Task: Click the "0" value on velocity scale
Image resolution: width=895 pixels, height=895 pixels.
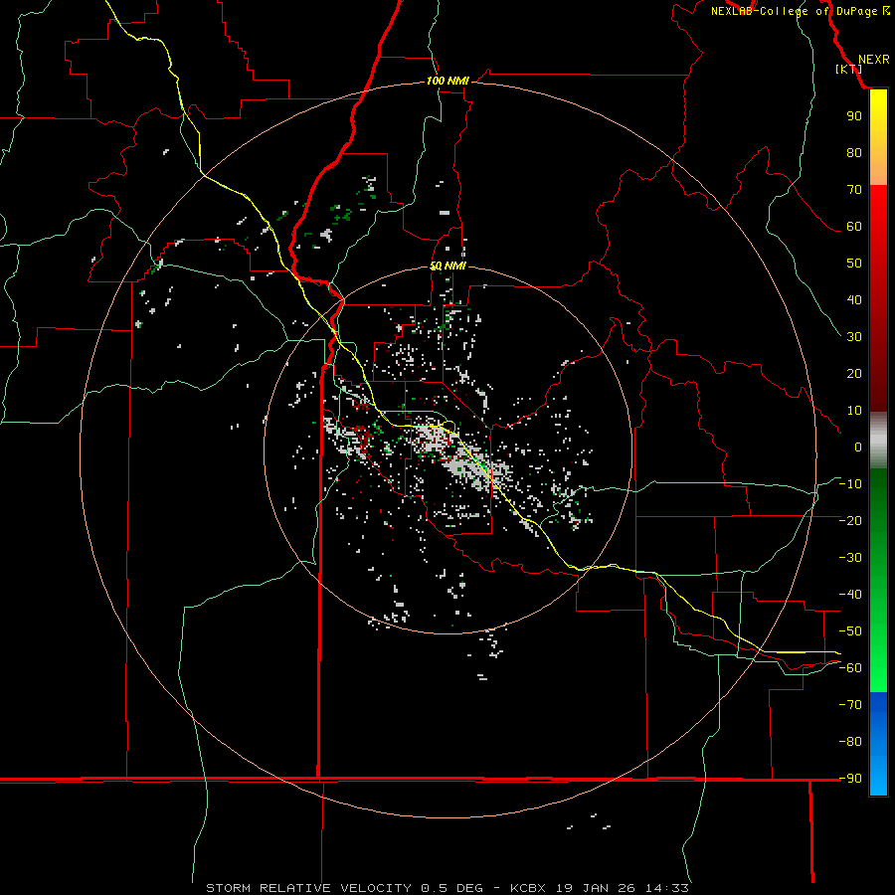Action: (858, 447)
